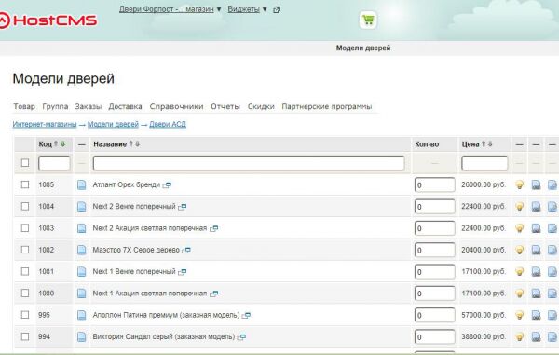Go to Модели дверей breadcrumb link
This screenshot has height=355, width=559.
click(x=113, y=125)
